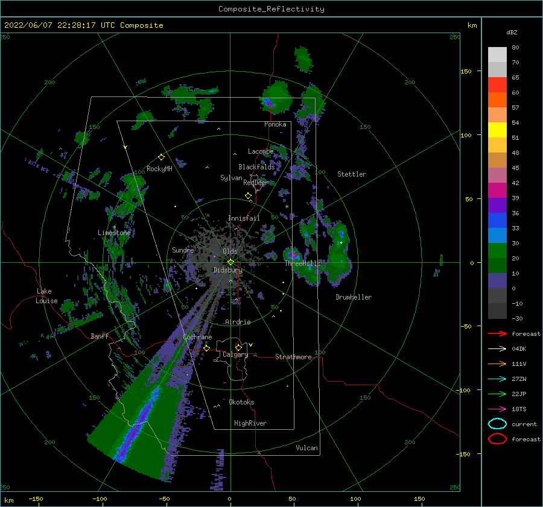Click the red forecast ellipse icon
The width and height of the screenshot is (543, 507).
point(497,439)
